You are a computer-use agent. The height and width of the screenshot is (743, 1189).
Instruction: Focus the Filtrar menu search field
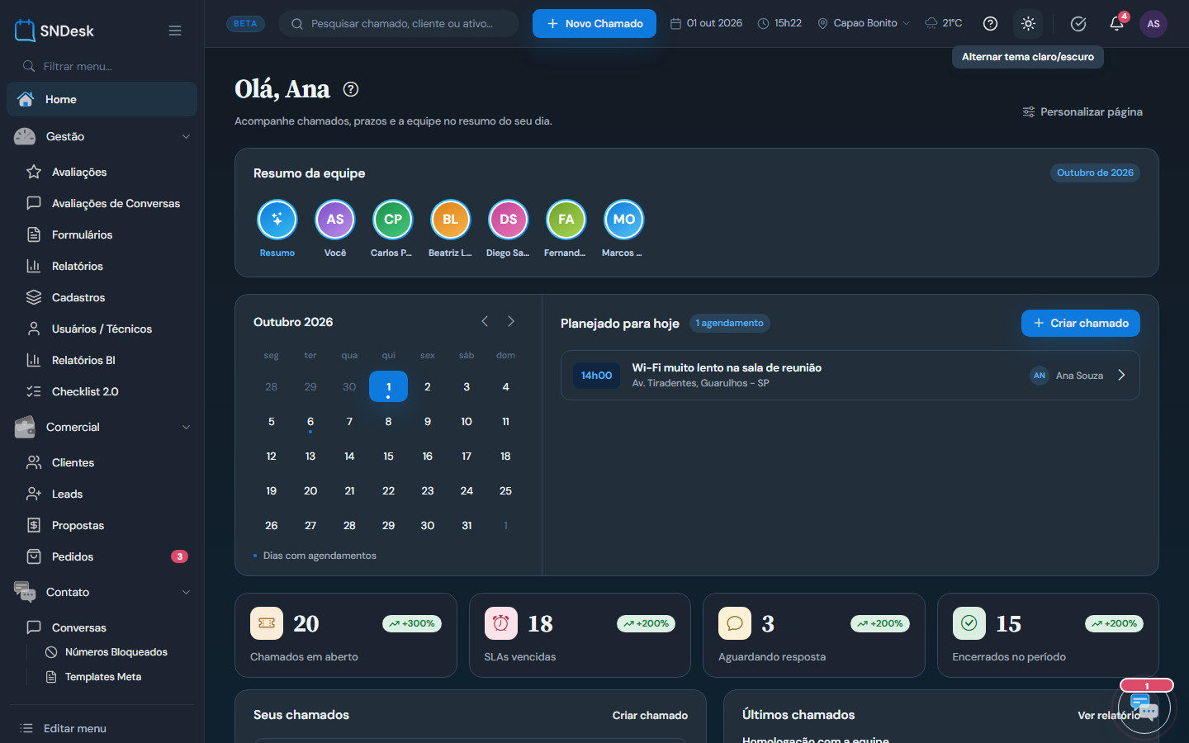pyautogui.click(x=102, y=66)
